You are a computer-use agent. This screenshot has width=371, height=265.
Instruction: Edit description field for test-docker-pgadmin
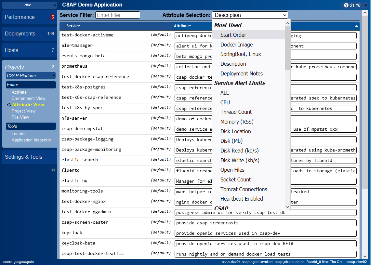point(265,212)
